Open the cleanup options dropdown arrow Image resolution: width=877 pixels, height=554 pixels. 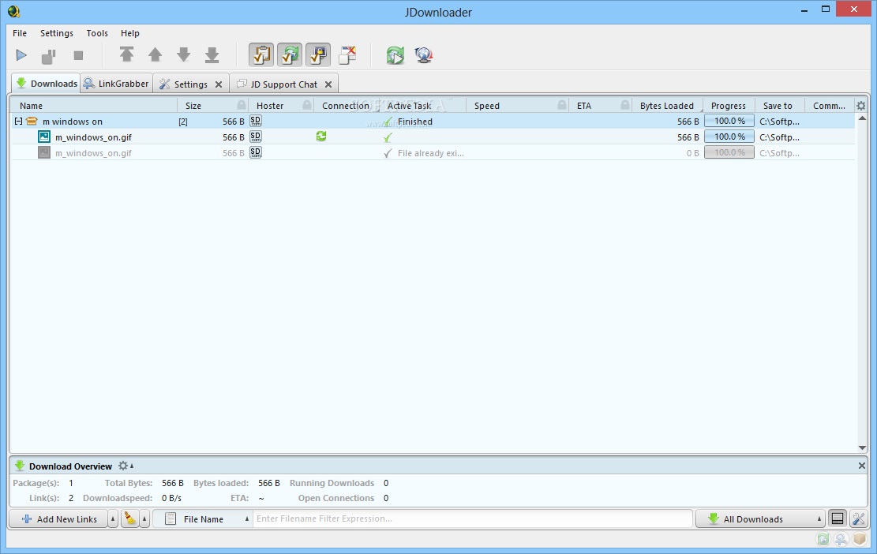144,518
